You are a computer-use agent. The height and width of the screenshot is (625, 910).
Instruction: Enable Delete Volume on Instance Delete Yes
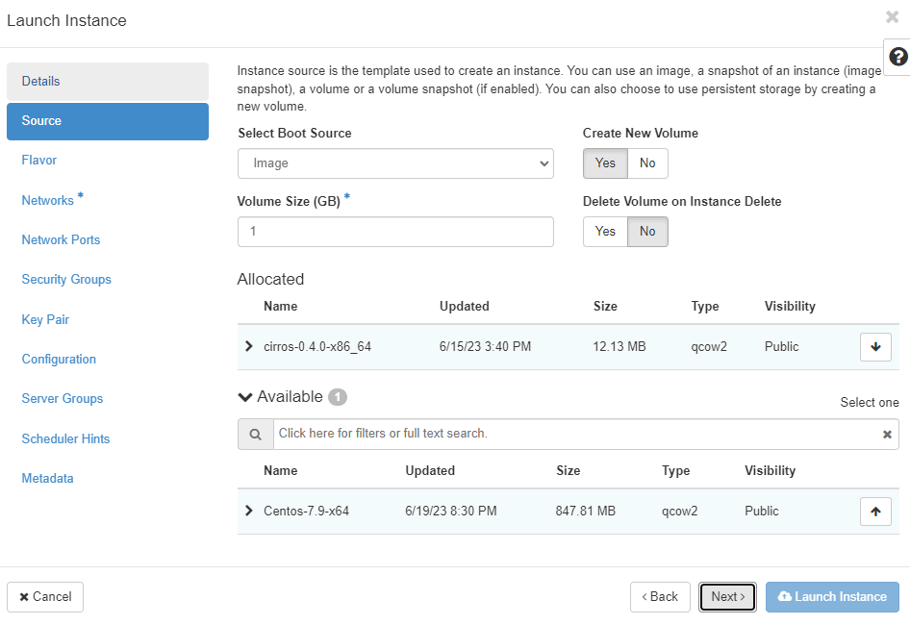(x=605, y=232)
